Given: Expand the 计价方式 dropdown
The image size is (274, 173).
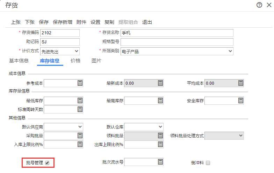Looking at the screenshot, I should [x=77, y=51].
